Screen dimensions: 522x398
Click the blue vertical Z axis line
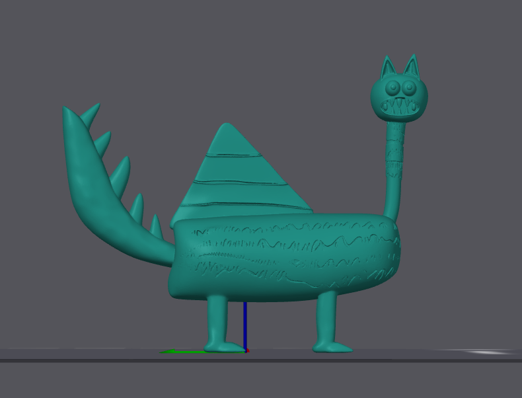245,326
